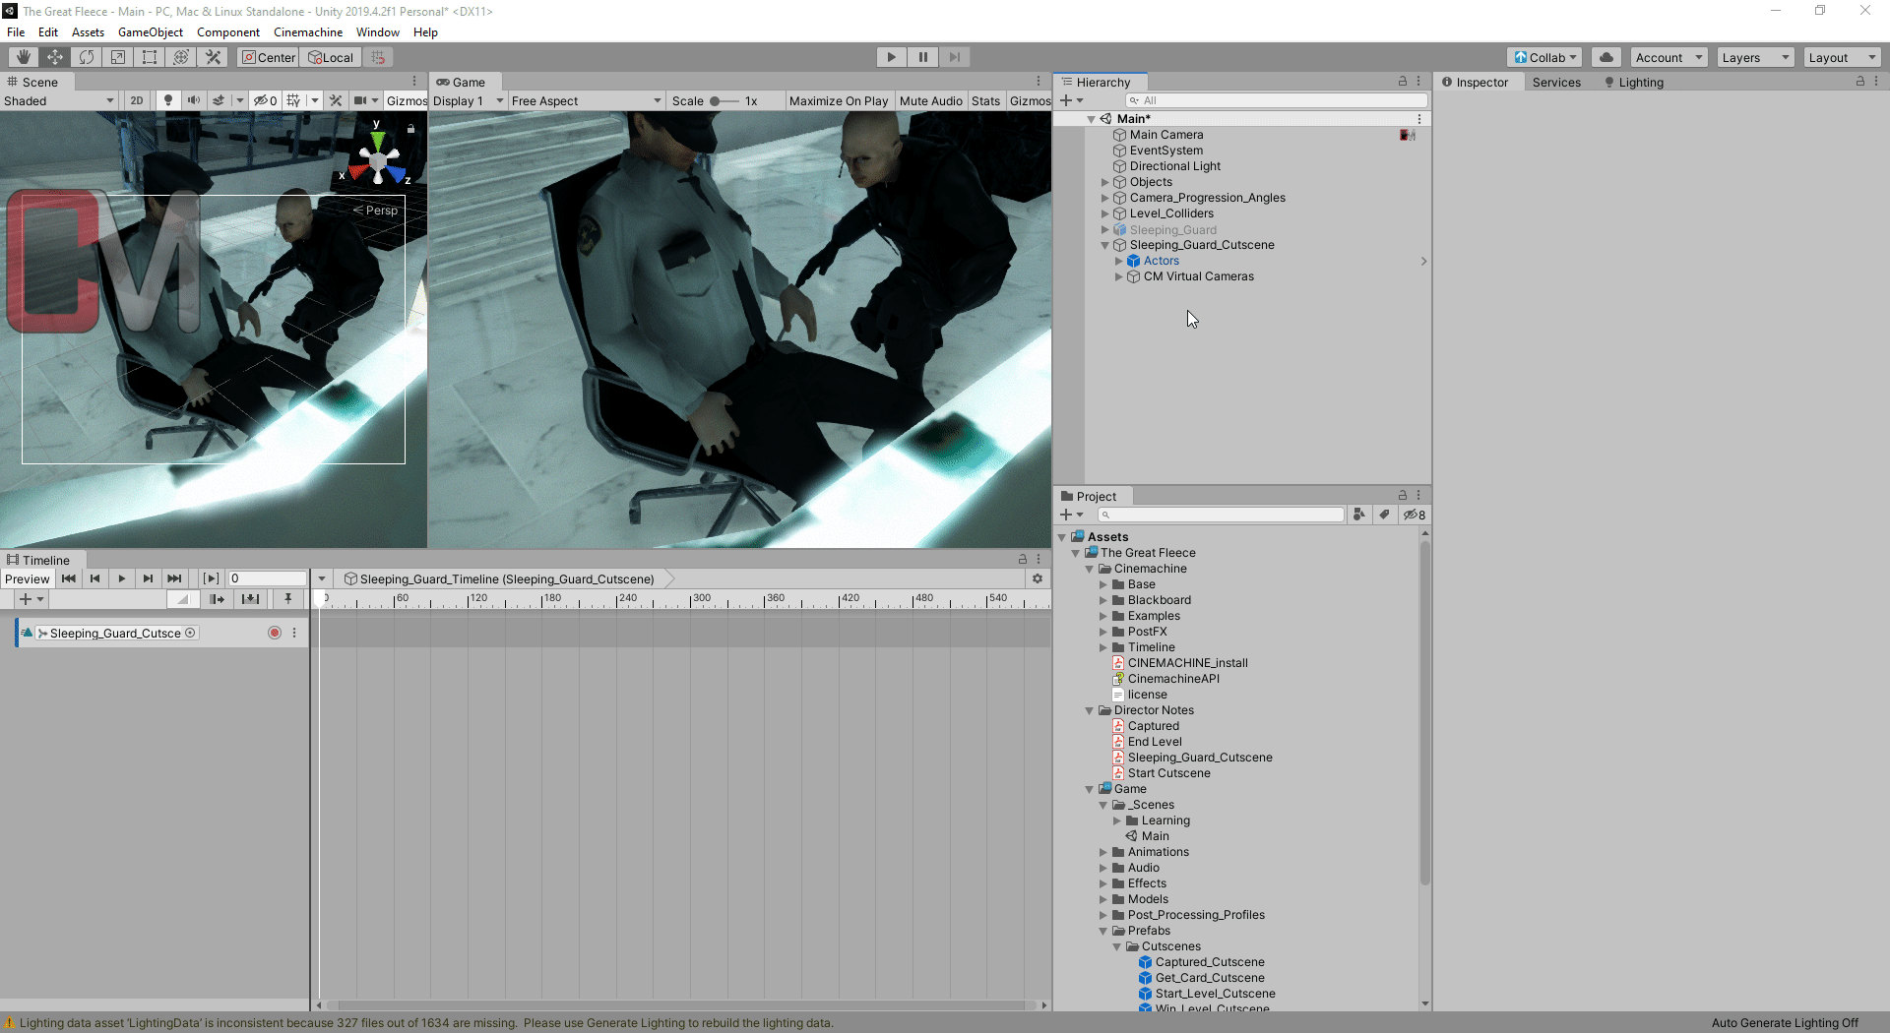Select the combined Transform tool
Image resolution: width=1890 pixels, height=1033 pixels.
(x=181, y=57)
